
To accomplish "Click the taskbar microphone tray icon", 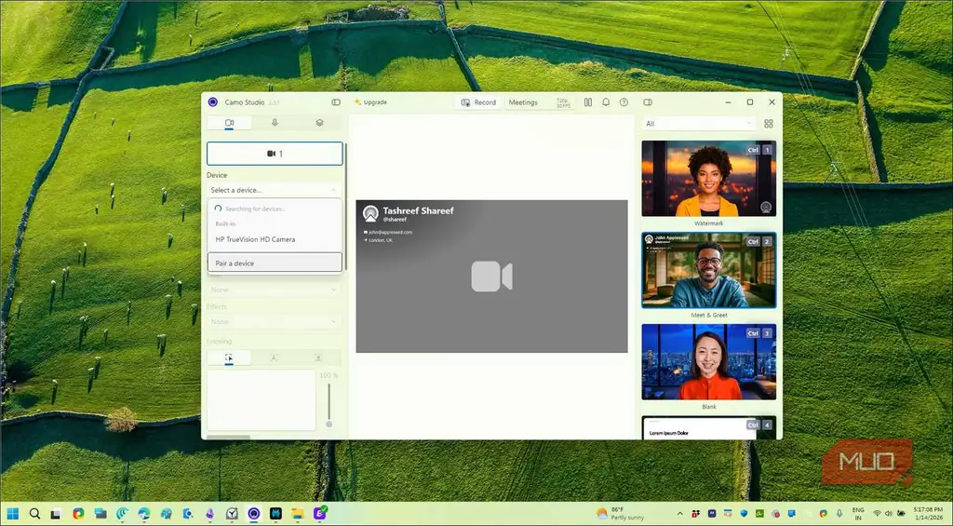I will pos(839,514).
